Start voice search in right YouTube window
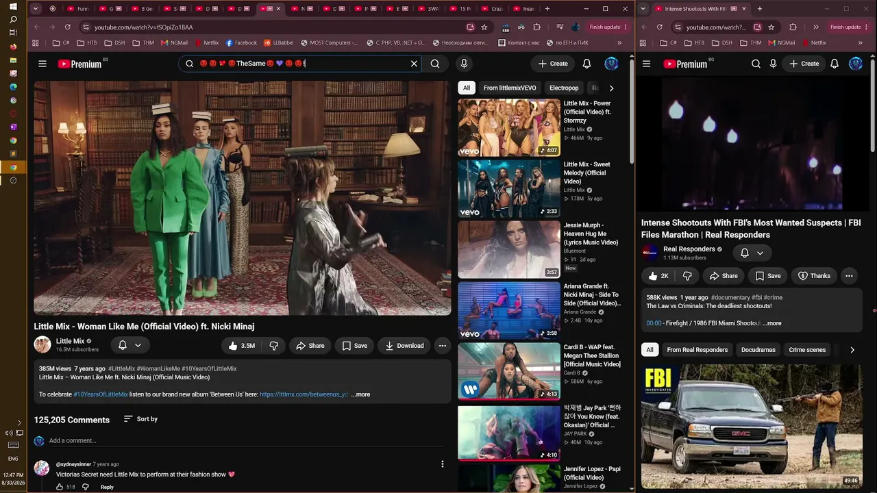The width and height of the screenshot is (877, 493). point(773,64)
